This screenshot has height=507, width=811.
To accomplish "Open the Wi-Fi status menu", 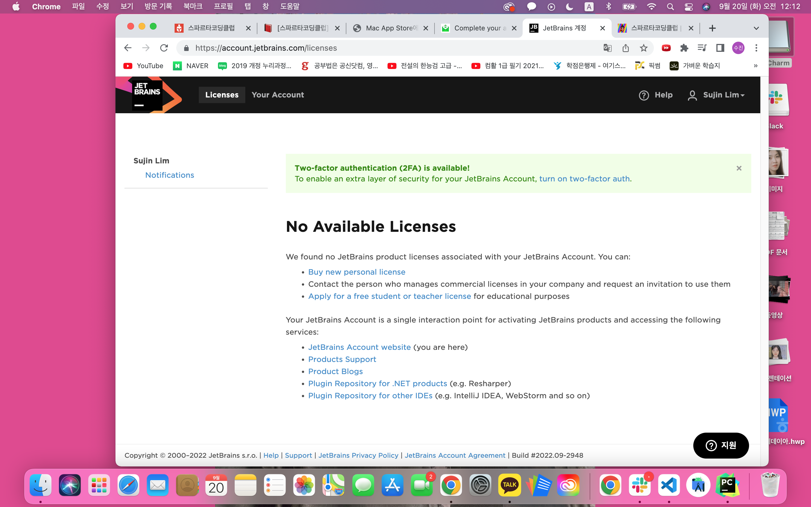I will click(651, 7).
